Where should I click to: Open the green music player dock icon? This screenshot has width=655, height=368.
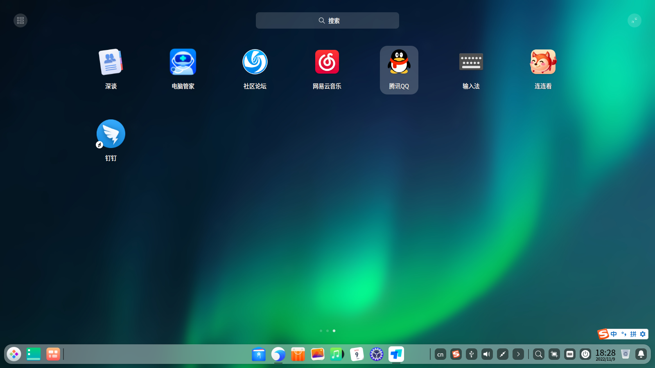coord(337,354)
